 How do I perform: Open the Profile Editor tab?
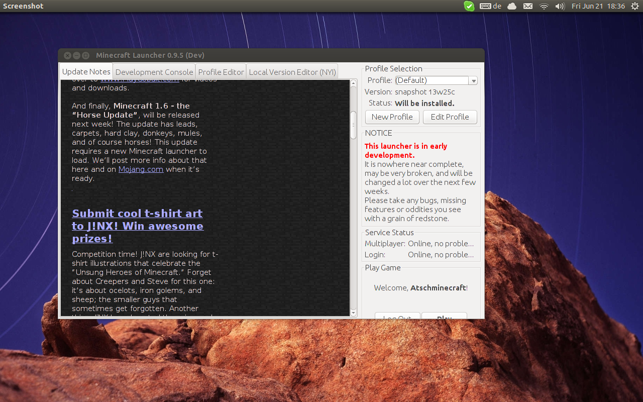(221, 72)
